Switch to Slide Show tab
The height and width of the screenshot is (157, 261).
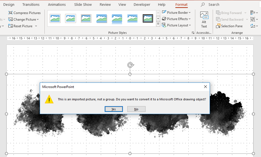(x=83, y=5)
